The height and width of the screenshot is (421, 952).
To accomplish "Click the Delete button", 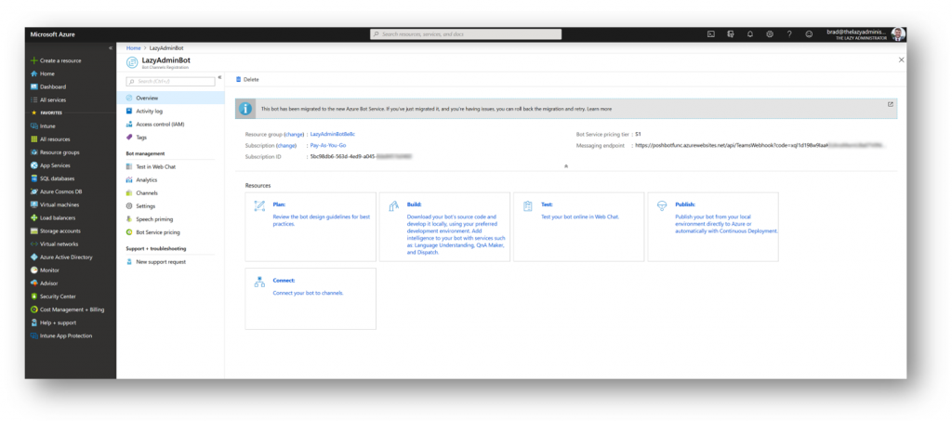I will coord(247,80).
